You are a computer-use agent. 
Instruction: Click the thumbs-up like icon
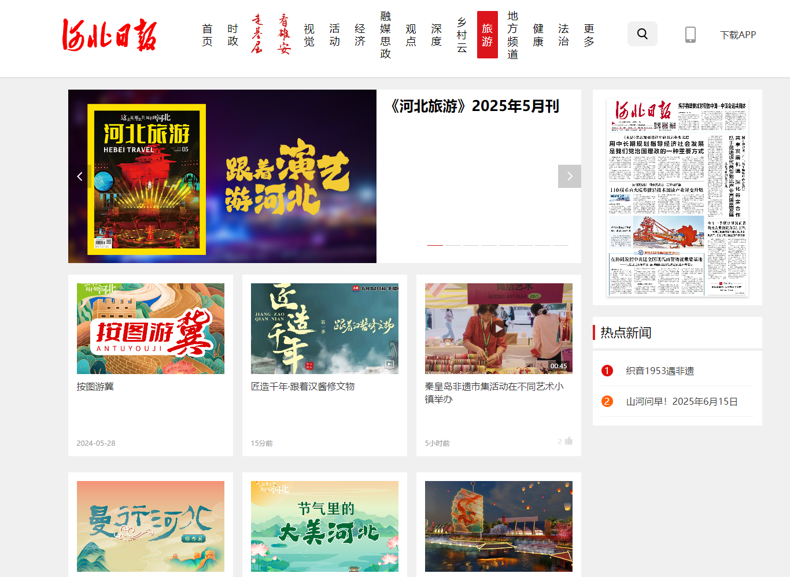point(568,441)
